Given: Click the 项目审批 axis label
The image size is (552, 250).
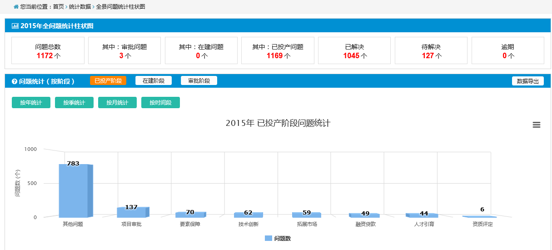Looking at the screenshot, I should [131, 224].
